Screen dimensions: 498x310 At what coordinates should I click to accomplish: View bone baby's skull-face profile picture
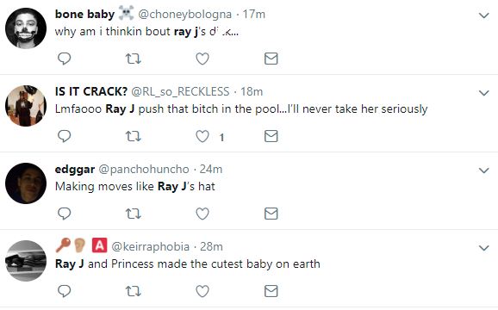pos(26,28)
